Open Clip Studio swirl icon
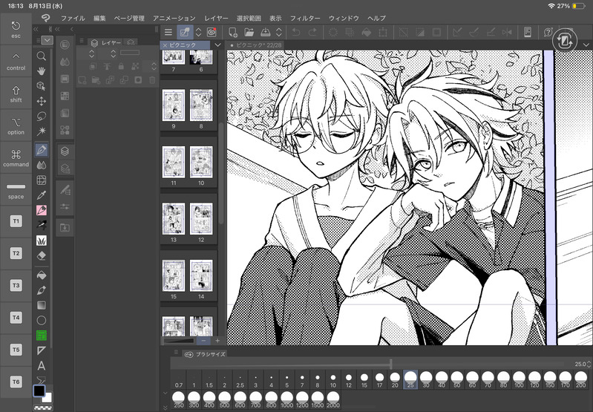Viewport: 593px width, 412px height. (x=212, y=32)
